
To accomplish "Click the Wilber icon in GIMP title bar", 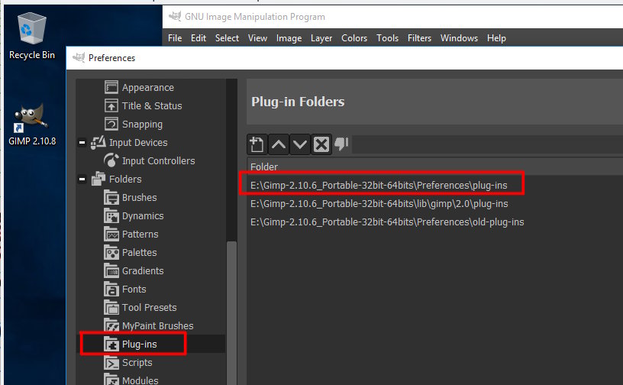I will (175, 16).
